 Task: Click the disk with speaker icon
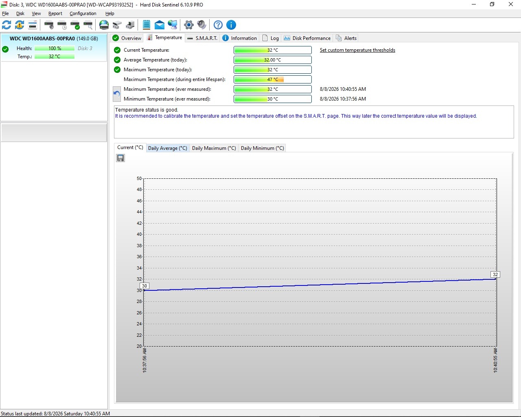(x=49, y=25)
